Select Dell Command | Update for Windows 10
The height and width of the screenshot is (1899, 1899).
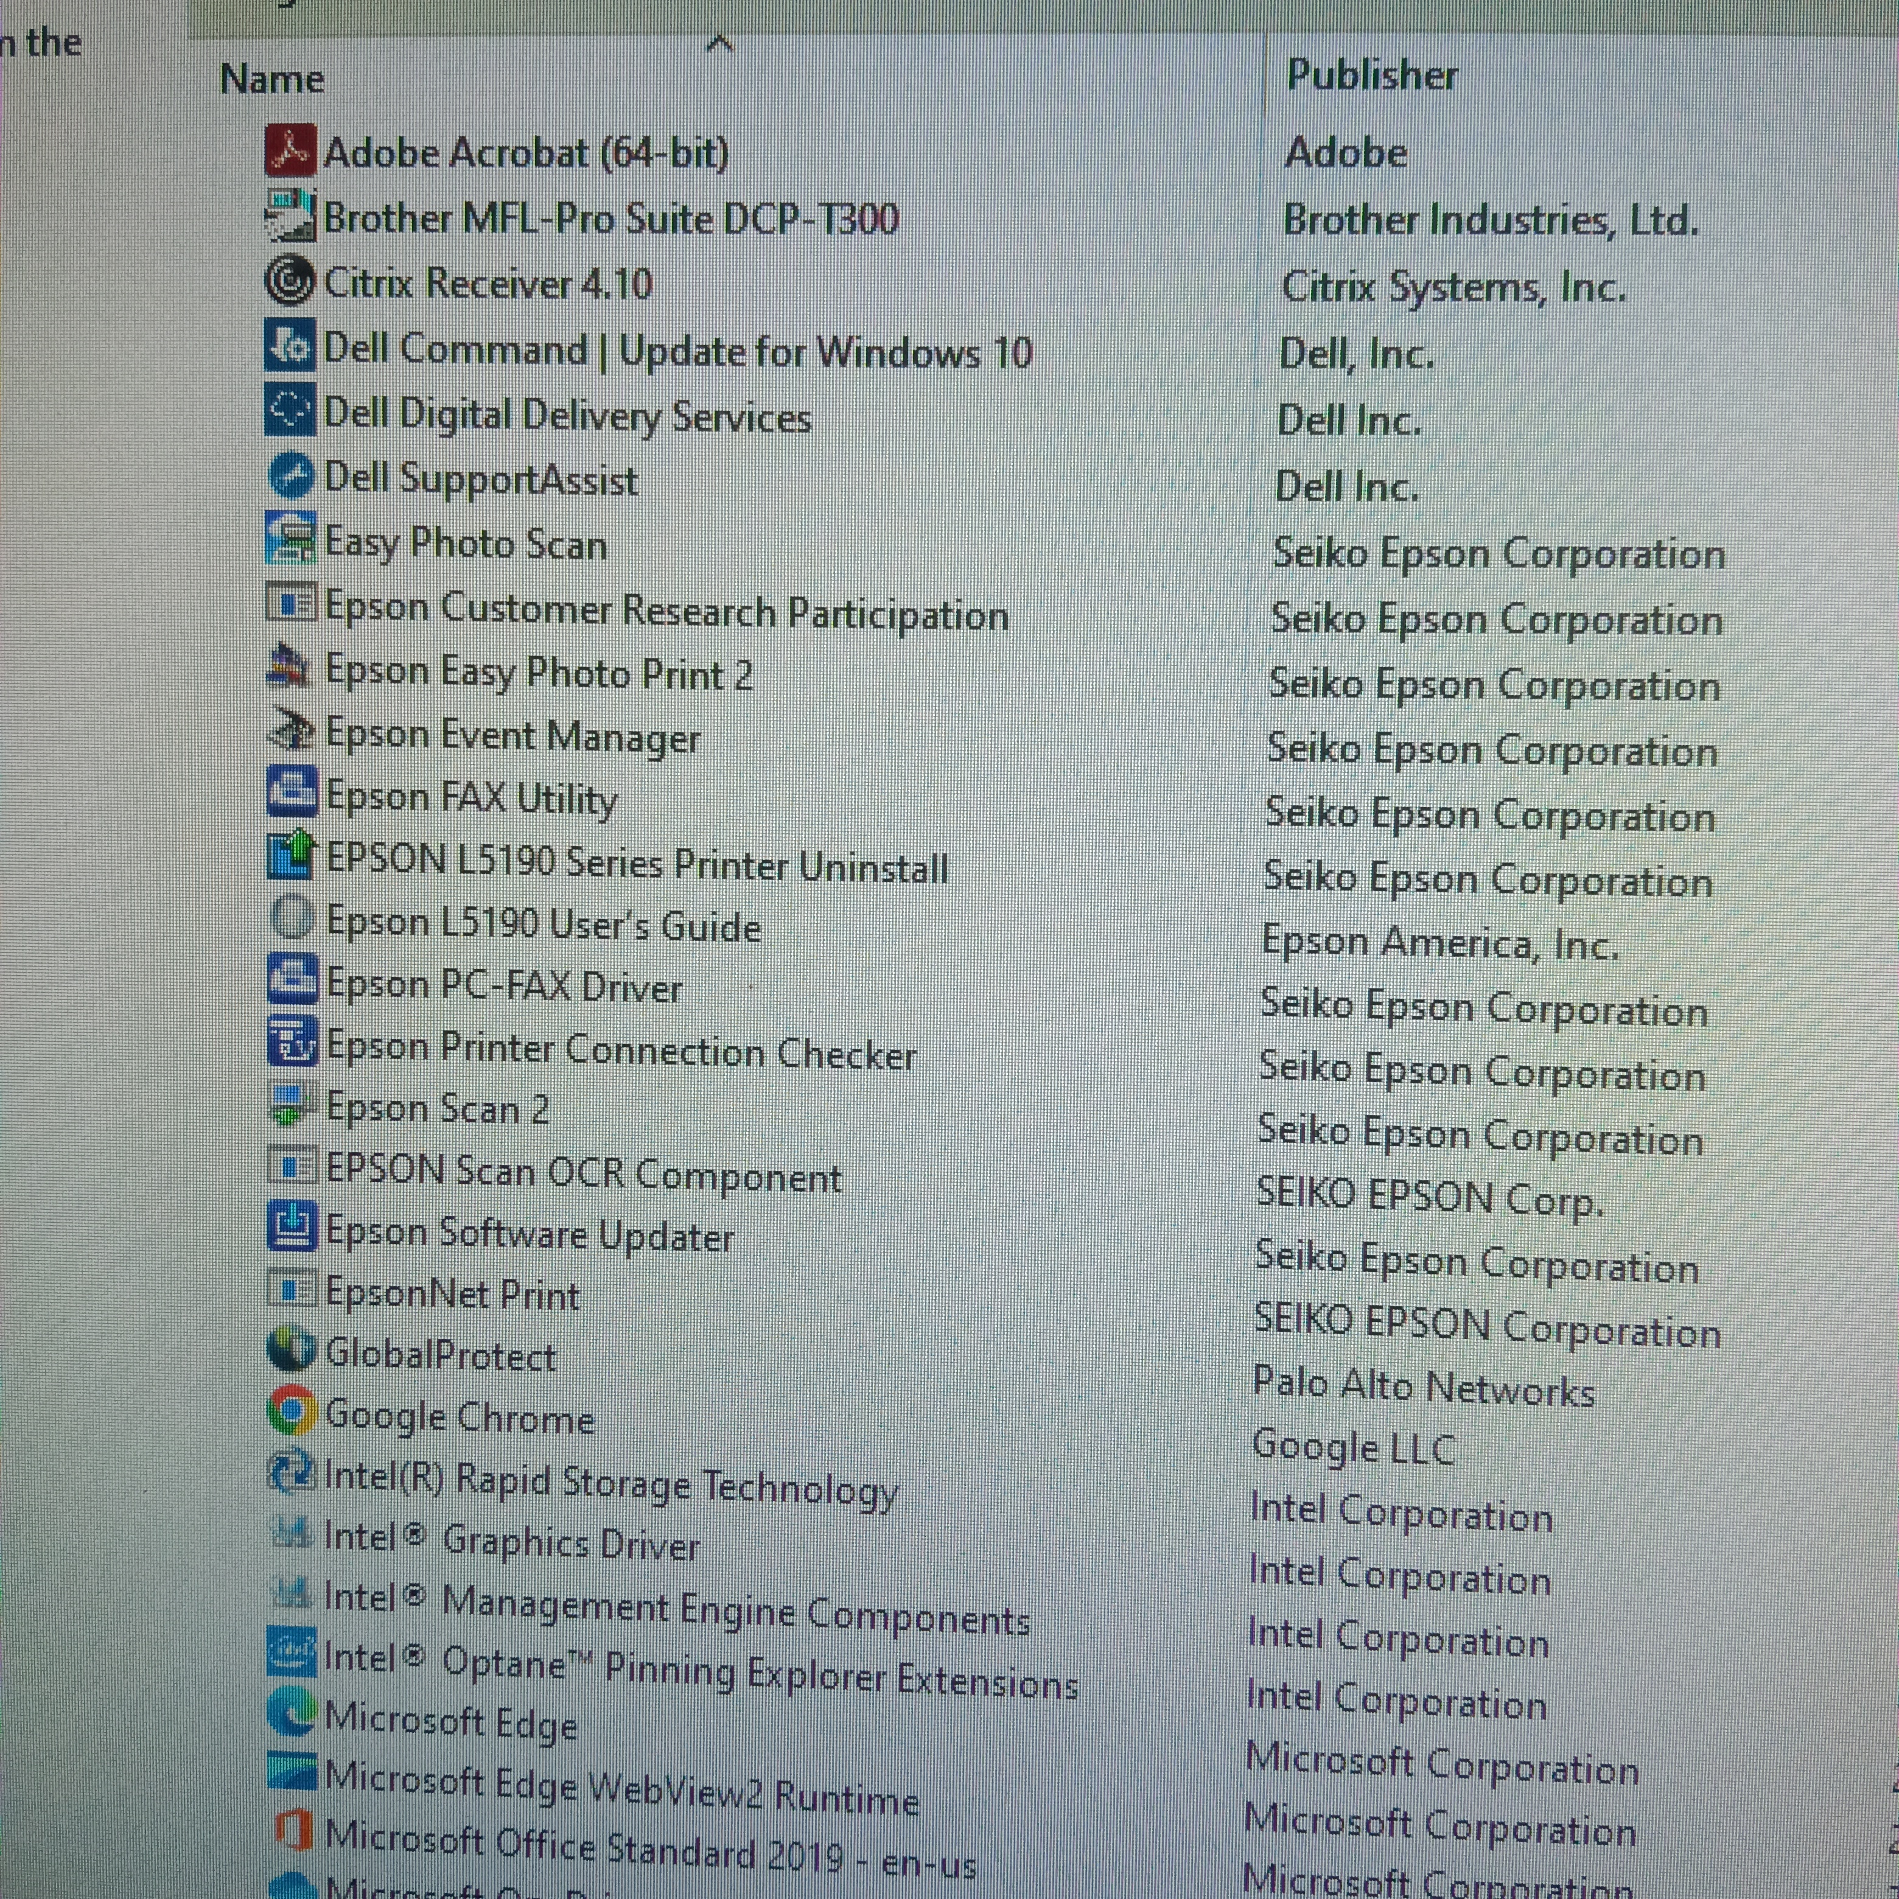[677, 351]
